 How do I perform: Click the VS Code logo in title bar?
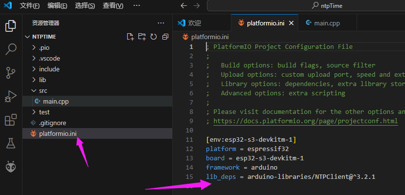[x=8, y=5]
